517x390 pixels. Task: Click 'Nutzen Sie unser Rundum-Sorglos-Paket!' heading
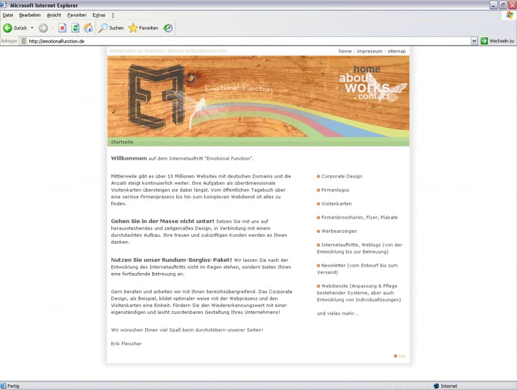click(x=171, y=260)
